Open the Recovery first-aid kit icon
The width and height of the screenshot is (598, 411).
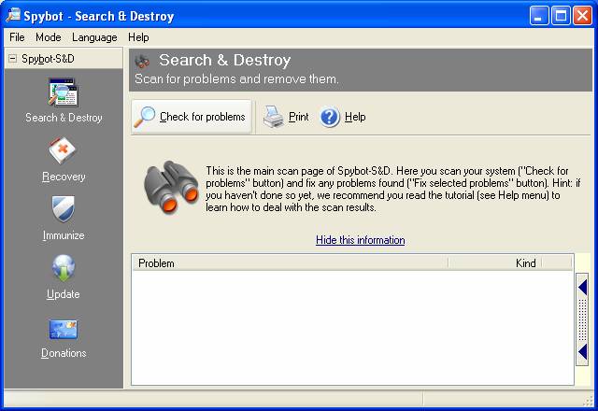pyautogui.click(x=63, y=151)
